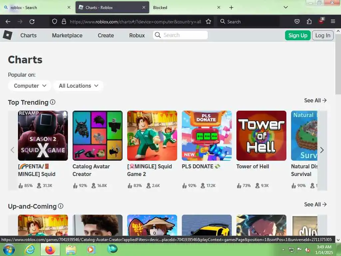Open the Squid Game 2 runner thumbnail

pyautogui.click(x=152, y=136)
